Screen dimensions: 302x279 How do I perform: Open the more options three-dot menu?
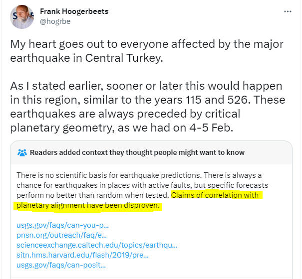pyautogui.click(x=287, y=11)
